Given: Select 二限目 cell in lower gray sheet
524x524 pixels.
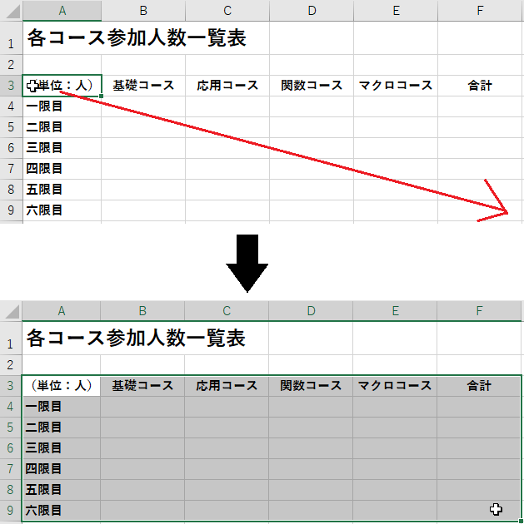Looking at the screenshot, I should 62,428.
